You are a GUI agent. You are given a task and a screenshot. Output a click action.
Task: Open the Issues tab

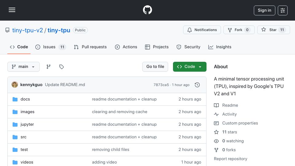[x=51, y=47]
